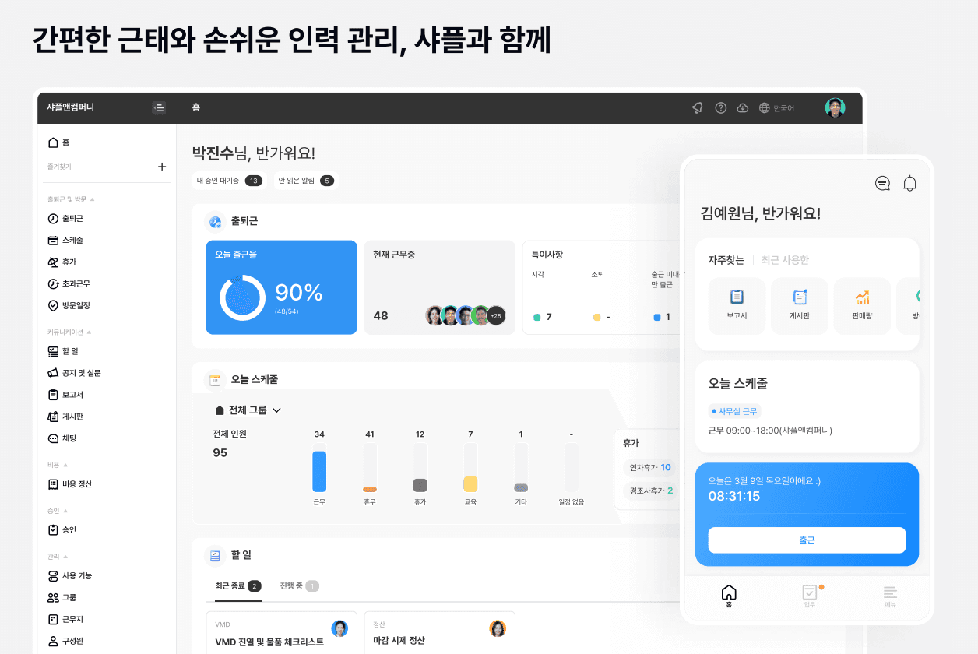978x654 pixels.
Task: Go to 홈 tab in mobile bottom bar
Action: point(729,596)
